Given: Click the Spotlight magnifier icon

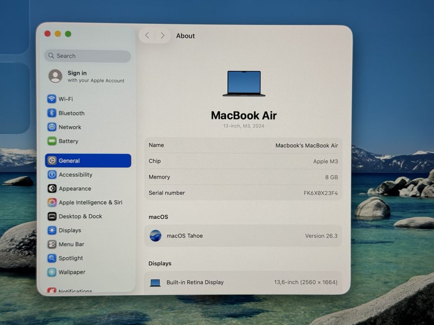Looking at the screenshot, I should tap(52, 258).
